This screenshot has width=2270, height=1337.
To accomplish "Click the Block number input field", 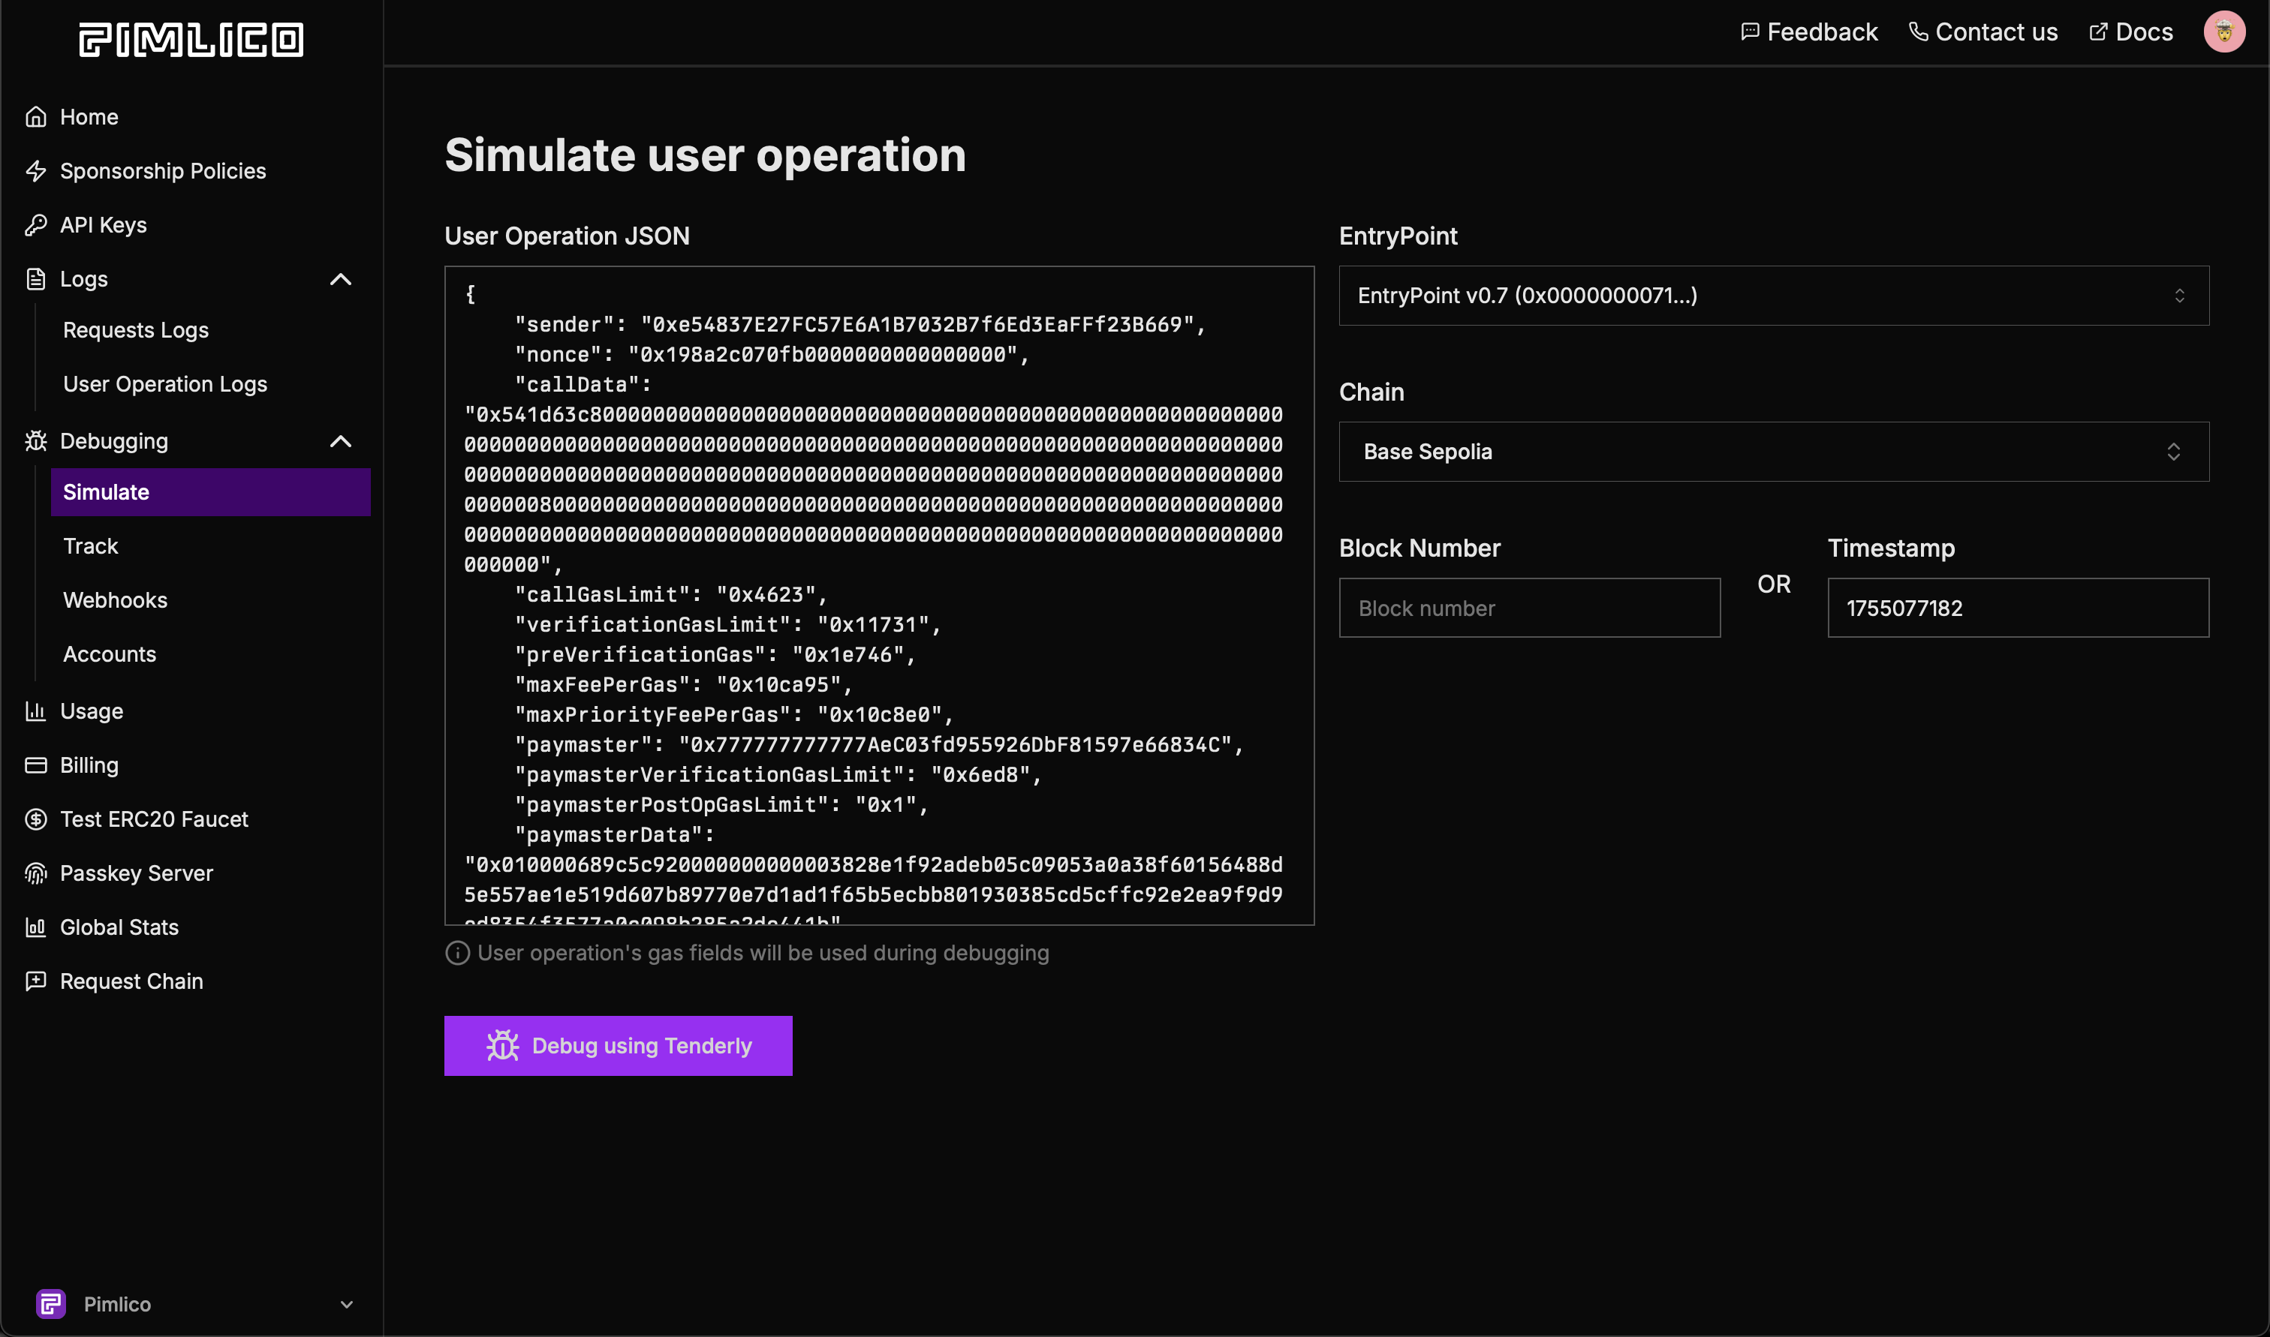I will tap(1529, 608).
